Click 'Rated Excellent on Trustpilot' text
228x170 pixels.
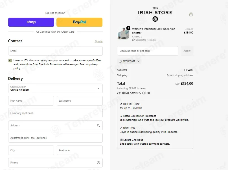pyautogui.click(x=139, y=116)
